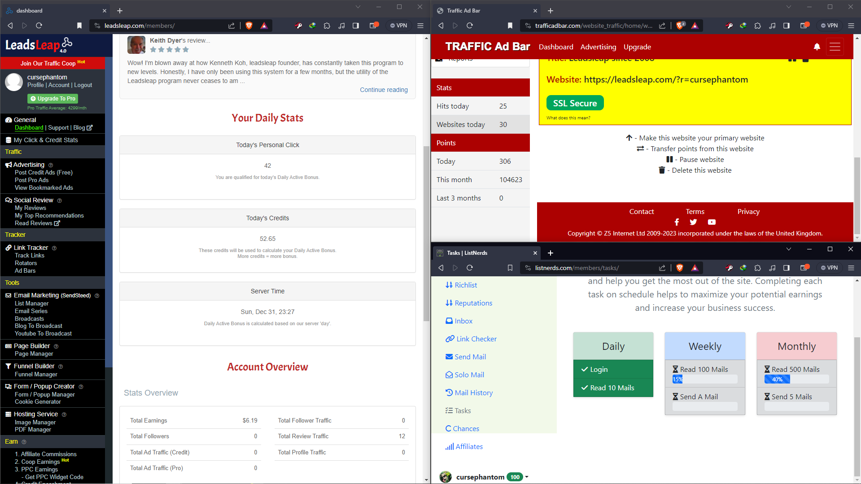Click Upgrade To Pro button
861x484 pixels.
(53, 99)
